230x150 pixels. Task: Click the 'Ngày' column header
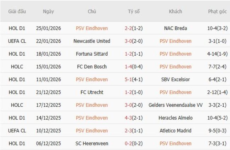(48, 12)
